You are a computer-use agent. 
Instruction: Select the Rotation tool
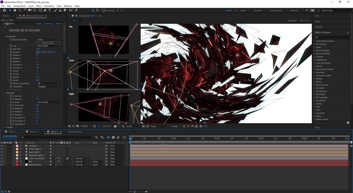point(25,10)
